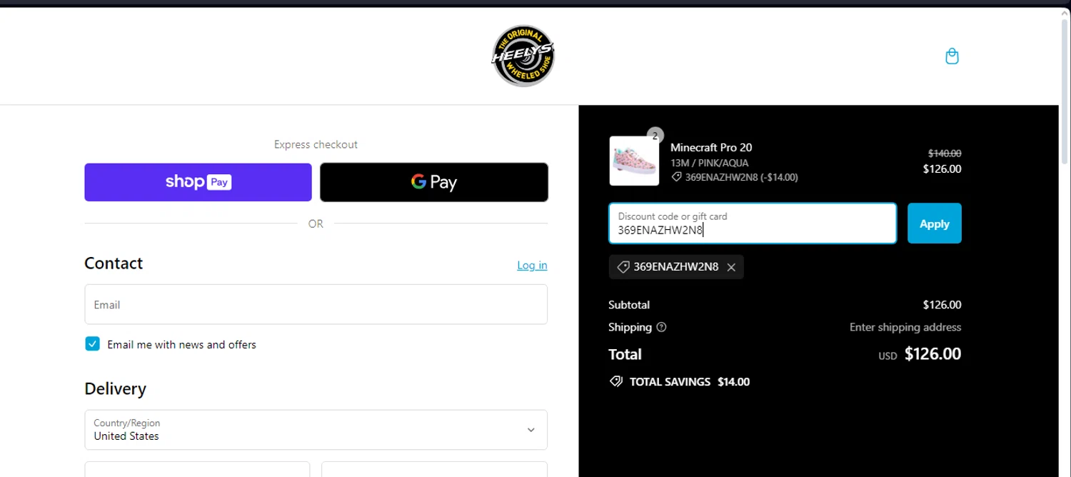1071x477 pixels.
Task: Open the Country/Region dropdown
Action: (316, 430)
